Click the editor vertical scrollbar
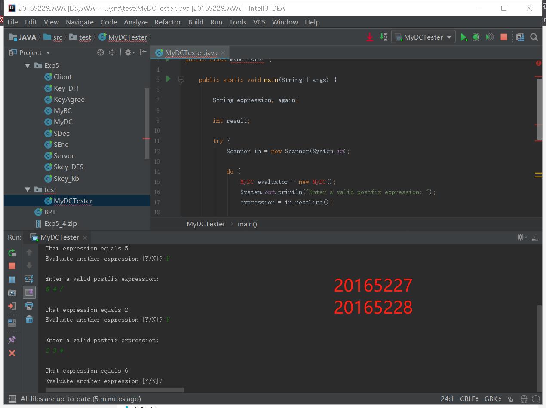The height and width of the screenshot is (408, 546). 540,110
